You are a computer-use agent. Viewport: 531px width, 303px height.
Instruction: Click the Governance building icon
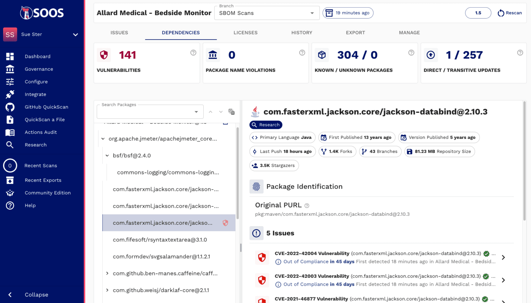tap(10, 69)
